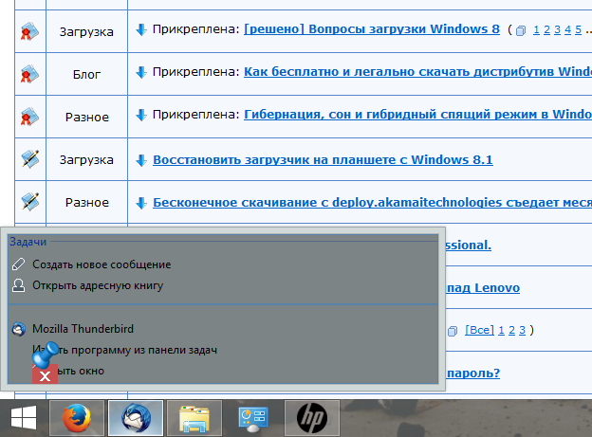Open [решено] Вопросы загрузки Windows 8 topic
The image size is (592, 437).
pos(372,29)
